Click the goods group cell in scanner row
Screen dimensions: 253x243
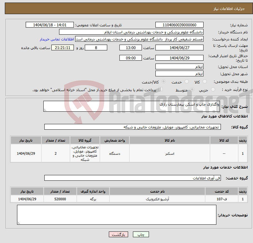click(x=85, y=153)
